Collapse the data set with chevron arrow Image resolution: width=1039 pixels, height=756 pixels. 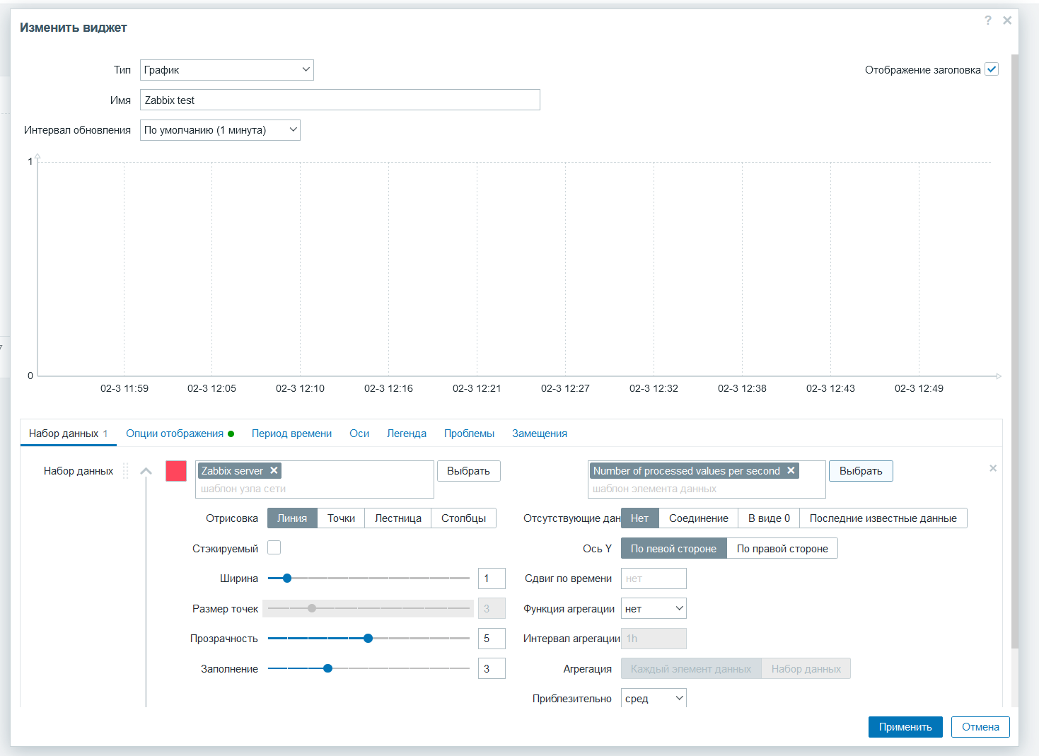146,471
